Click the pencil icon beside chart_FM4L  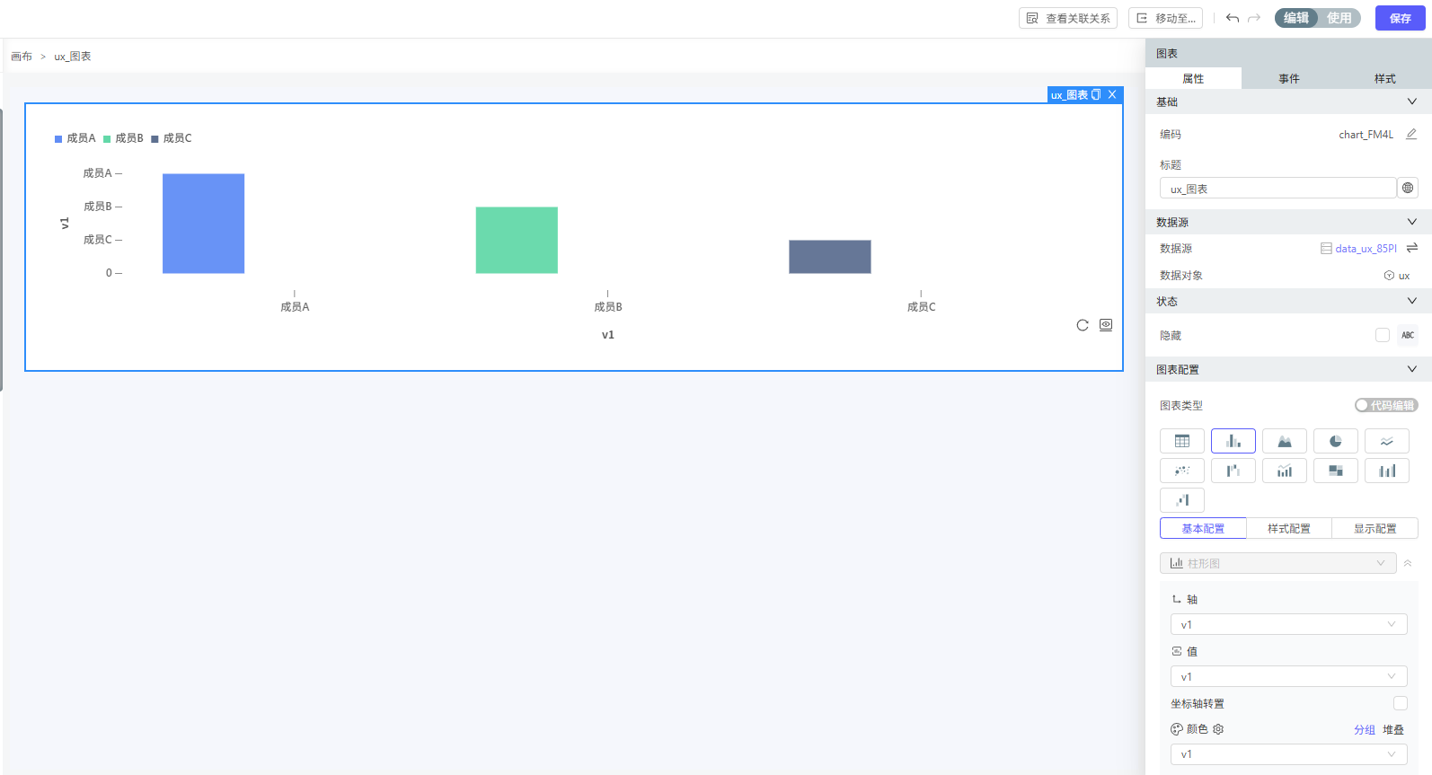point(1411,134)
